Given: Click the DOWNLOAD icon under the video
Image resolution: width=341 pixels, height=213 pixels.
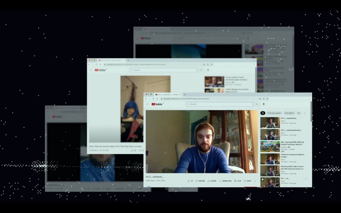Looking at the screenshot, I should [225, 181].
